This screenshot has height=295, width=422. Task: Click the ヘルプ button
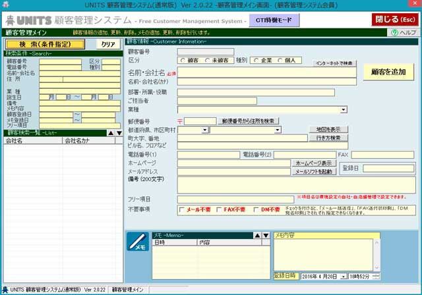pyautogui.click(x=404, y=33)
